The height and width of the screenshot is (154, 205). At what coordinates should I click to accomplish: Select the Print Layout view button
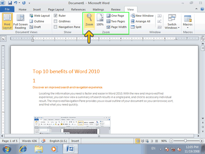[7, 21]
